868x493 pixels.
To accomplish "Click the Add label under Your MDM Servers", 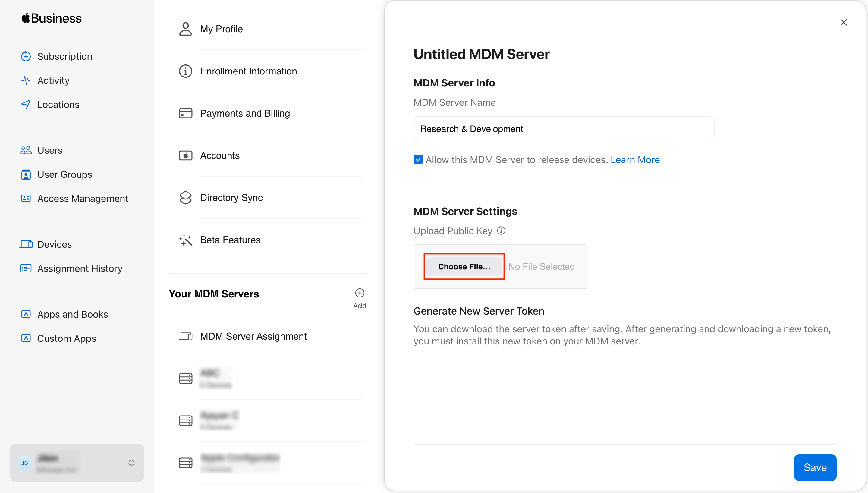I will coord(360,306).
